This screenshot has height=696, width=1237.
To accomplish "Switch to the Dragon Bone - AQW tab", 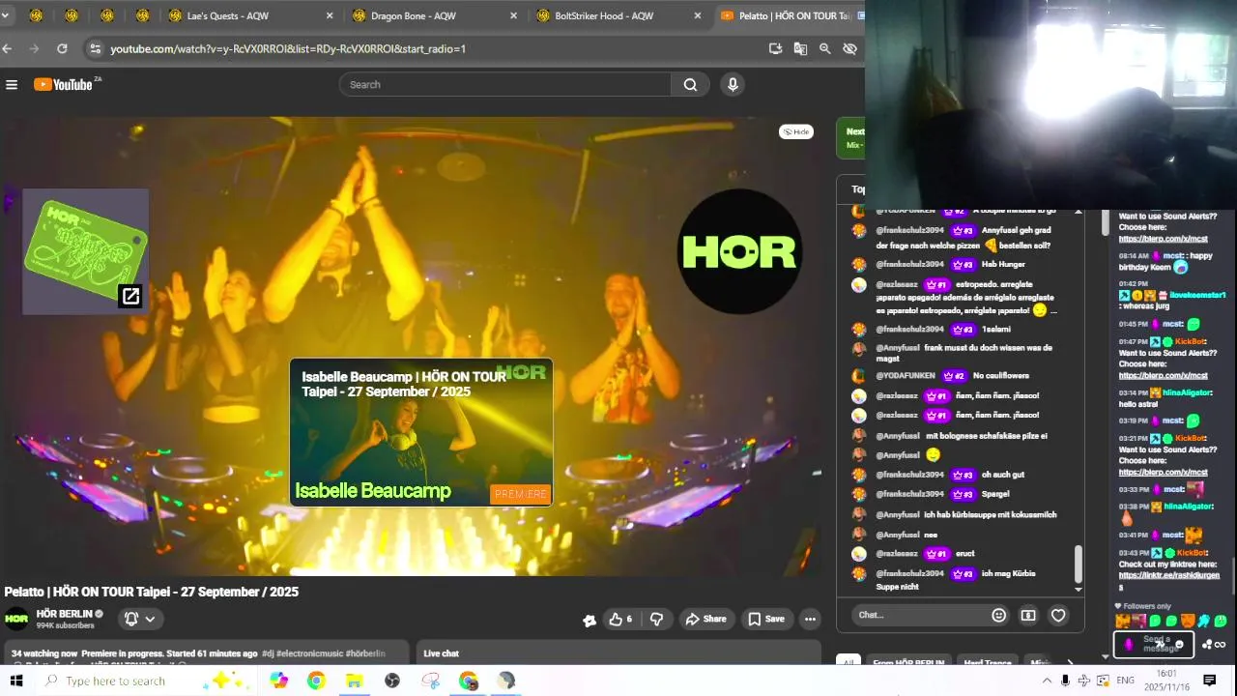I will pyautogui.click(x=434, y=15).
